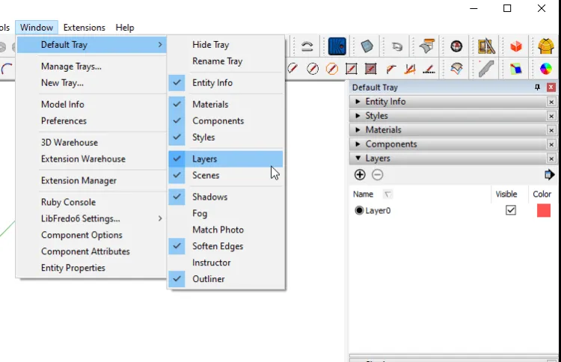This screenshot has width=561, height=362.
Task: Uncheck Materials in the tray submenu
Action: tap(226, 105)
